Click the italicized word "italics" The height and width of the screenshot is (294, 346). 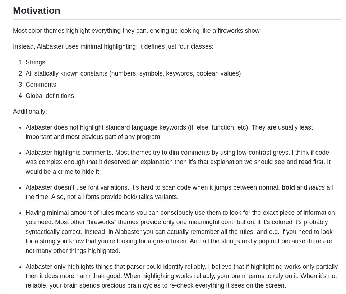tap(317, 187)
